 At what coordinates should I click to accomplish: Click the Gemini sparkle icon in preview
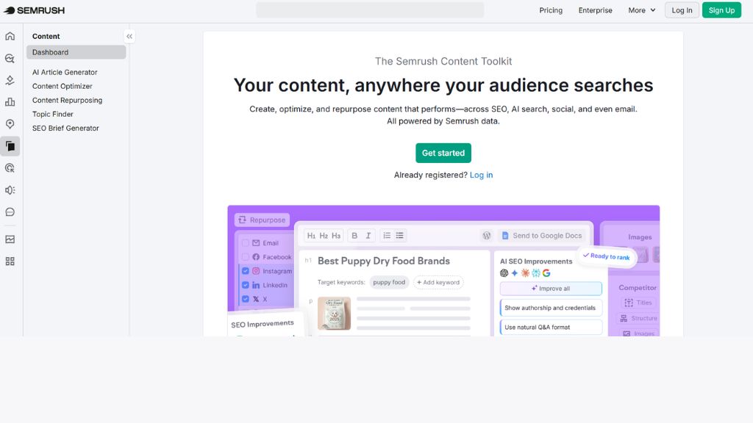515,273
